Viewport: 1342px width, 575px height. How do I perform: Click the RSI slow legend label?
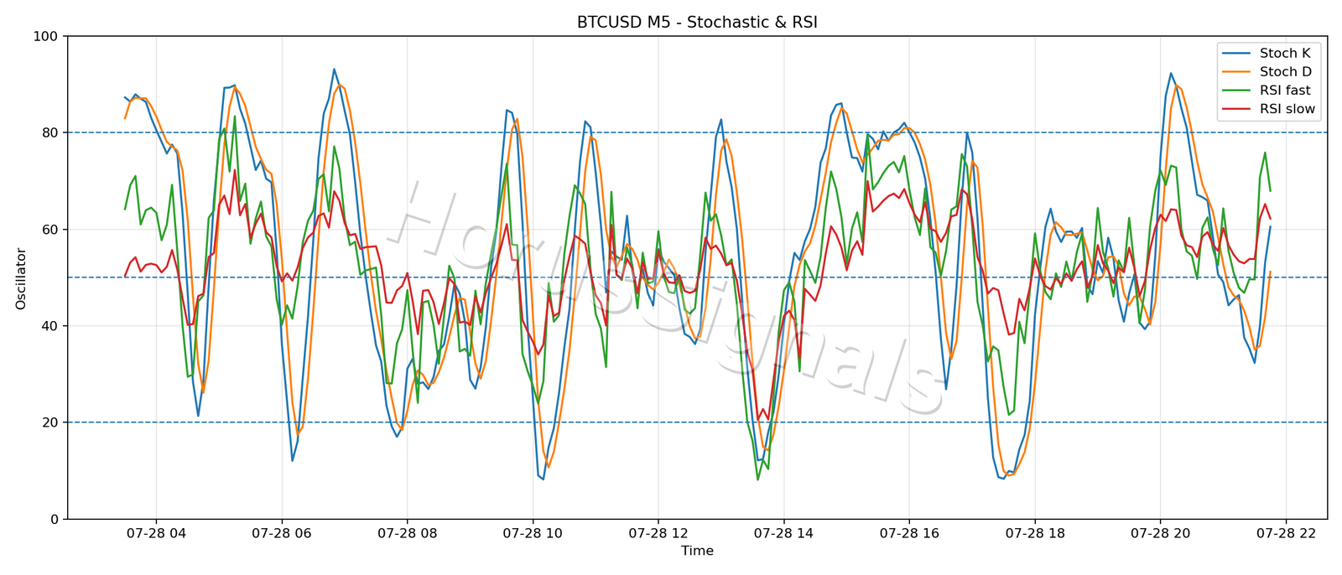pyautogui.click(x=1287, y=109)
